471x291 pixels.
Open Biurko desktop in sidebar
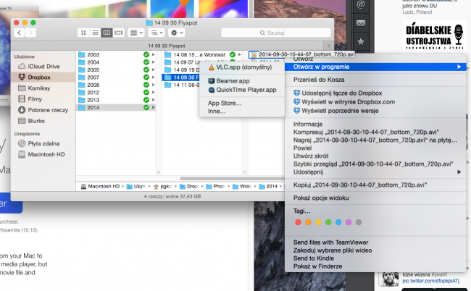[36, 121]
